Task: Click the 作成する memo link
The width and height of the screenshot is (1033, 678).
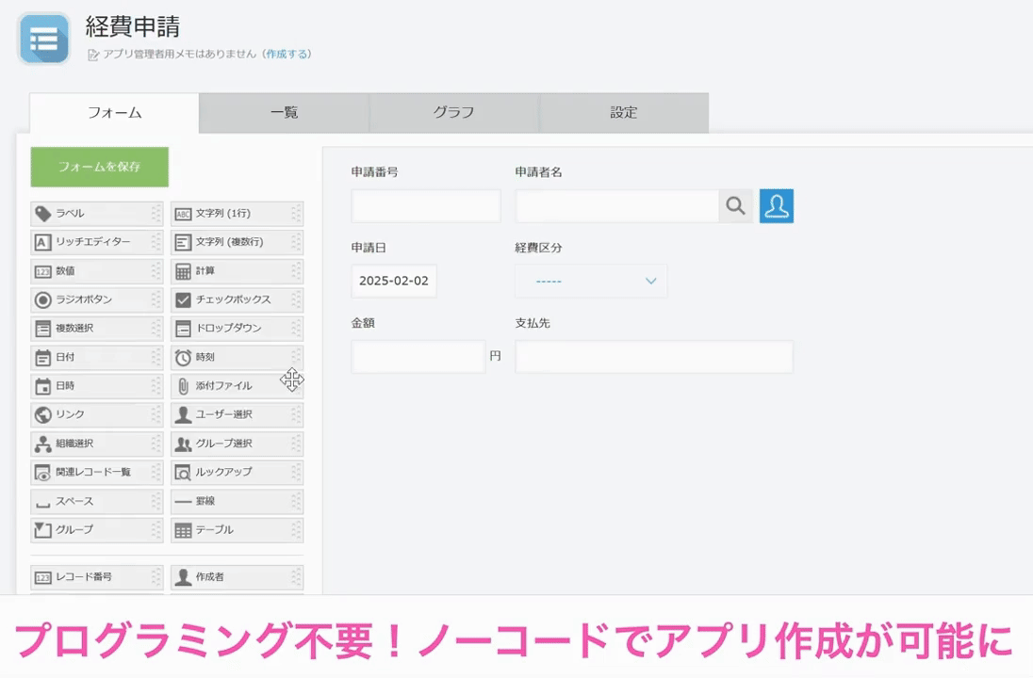Action: pos(287,55)
